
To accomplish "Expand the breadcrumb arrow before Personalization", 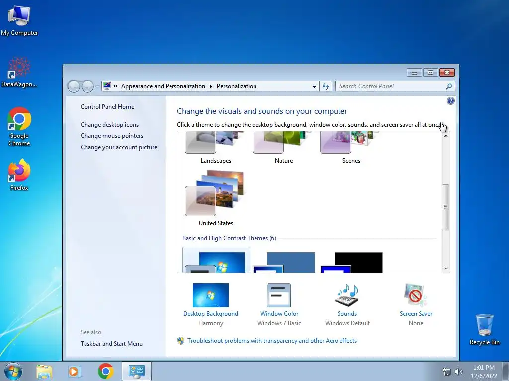I will [211, 86].
